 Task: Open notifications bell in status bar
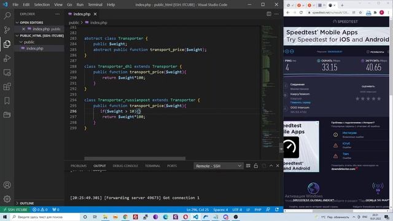point(277,209)
